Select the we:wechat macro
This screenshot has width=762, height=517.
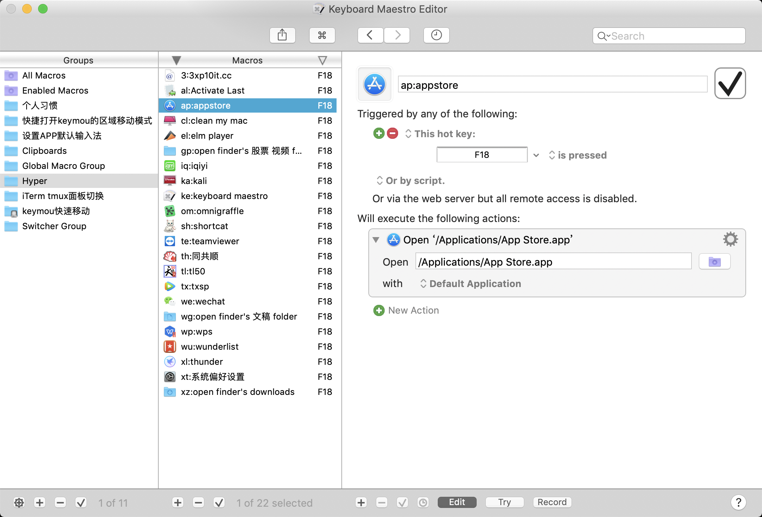[203, 301]
